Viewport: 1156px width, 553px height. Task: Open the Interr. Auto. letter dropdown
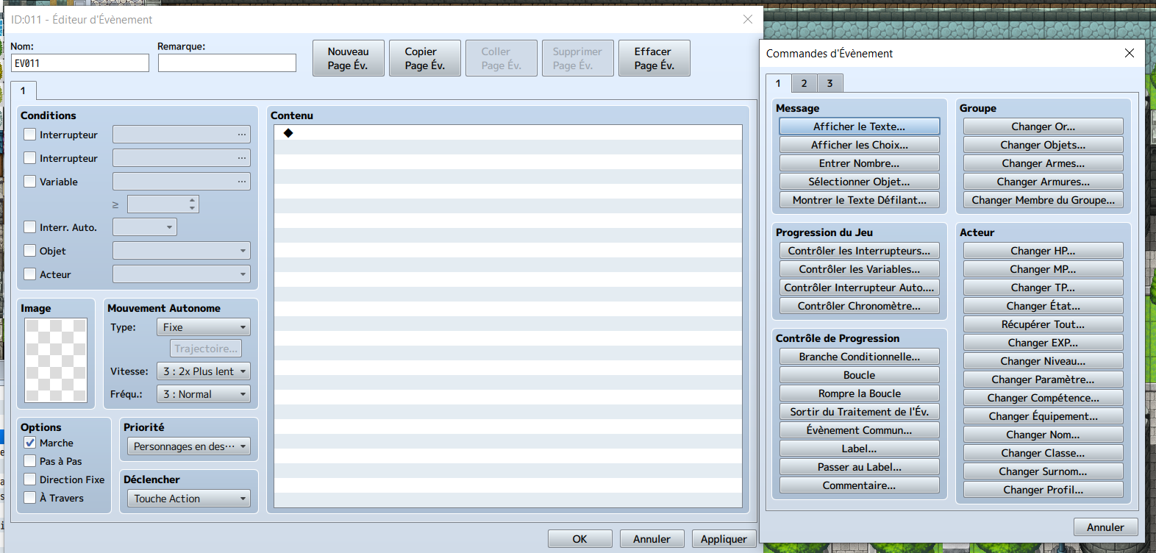(x=145, y=227)
